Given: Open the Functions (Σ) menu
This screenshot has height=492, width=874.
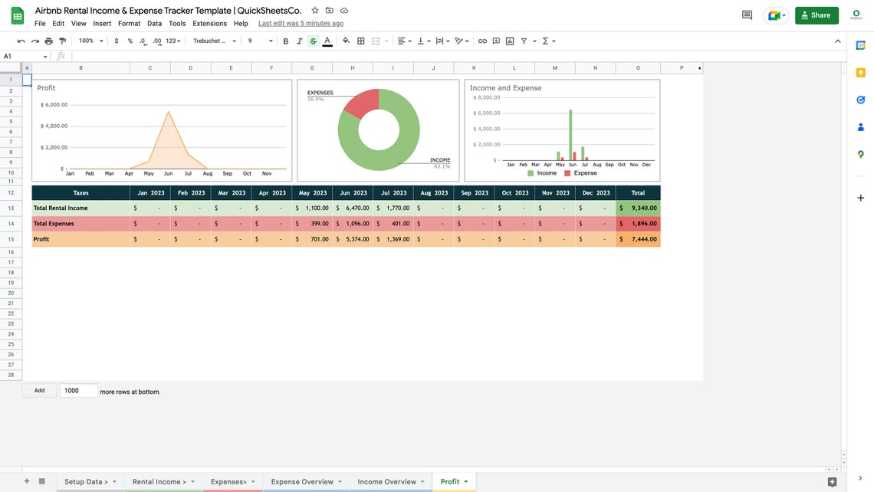Looking at the screenshot, I should click(546, 40).
